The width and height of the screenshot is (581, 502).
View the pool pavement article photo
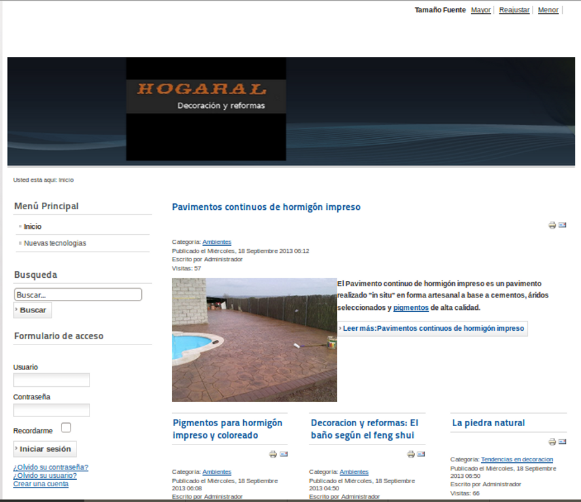pyautogui.click(x=254, y=339)
